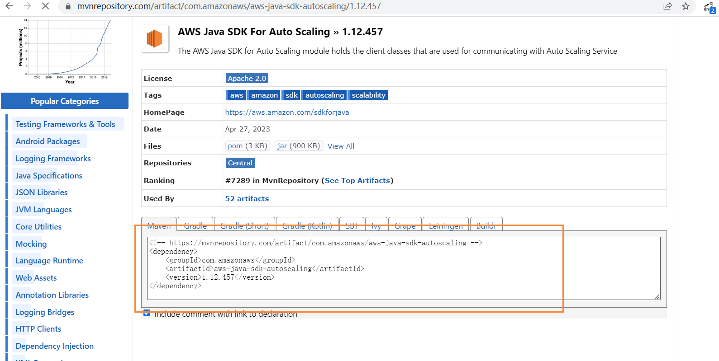Click the sdk tag
The width and height of the screenshot is (719, 361).
(x=291, y=95)
